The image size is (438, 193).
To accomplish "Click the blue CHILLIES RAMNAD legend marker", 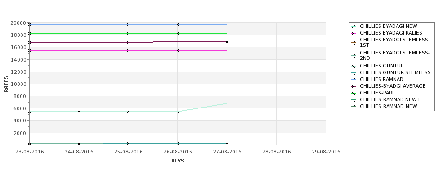I will pos(354,80).
